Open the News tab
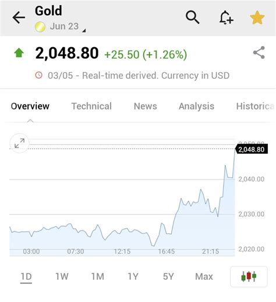Image resolution: width=276 pixels, height=302 pixels. coord(146,106)
